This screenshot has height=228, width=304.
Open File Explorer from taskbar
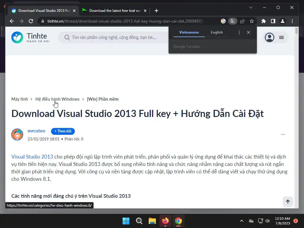(x=152, y=221)
